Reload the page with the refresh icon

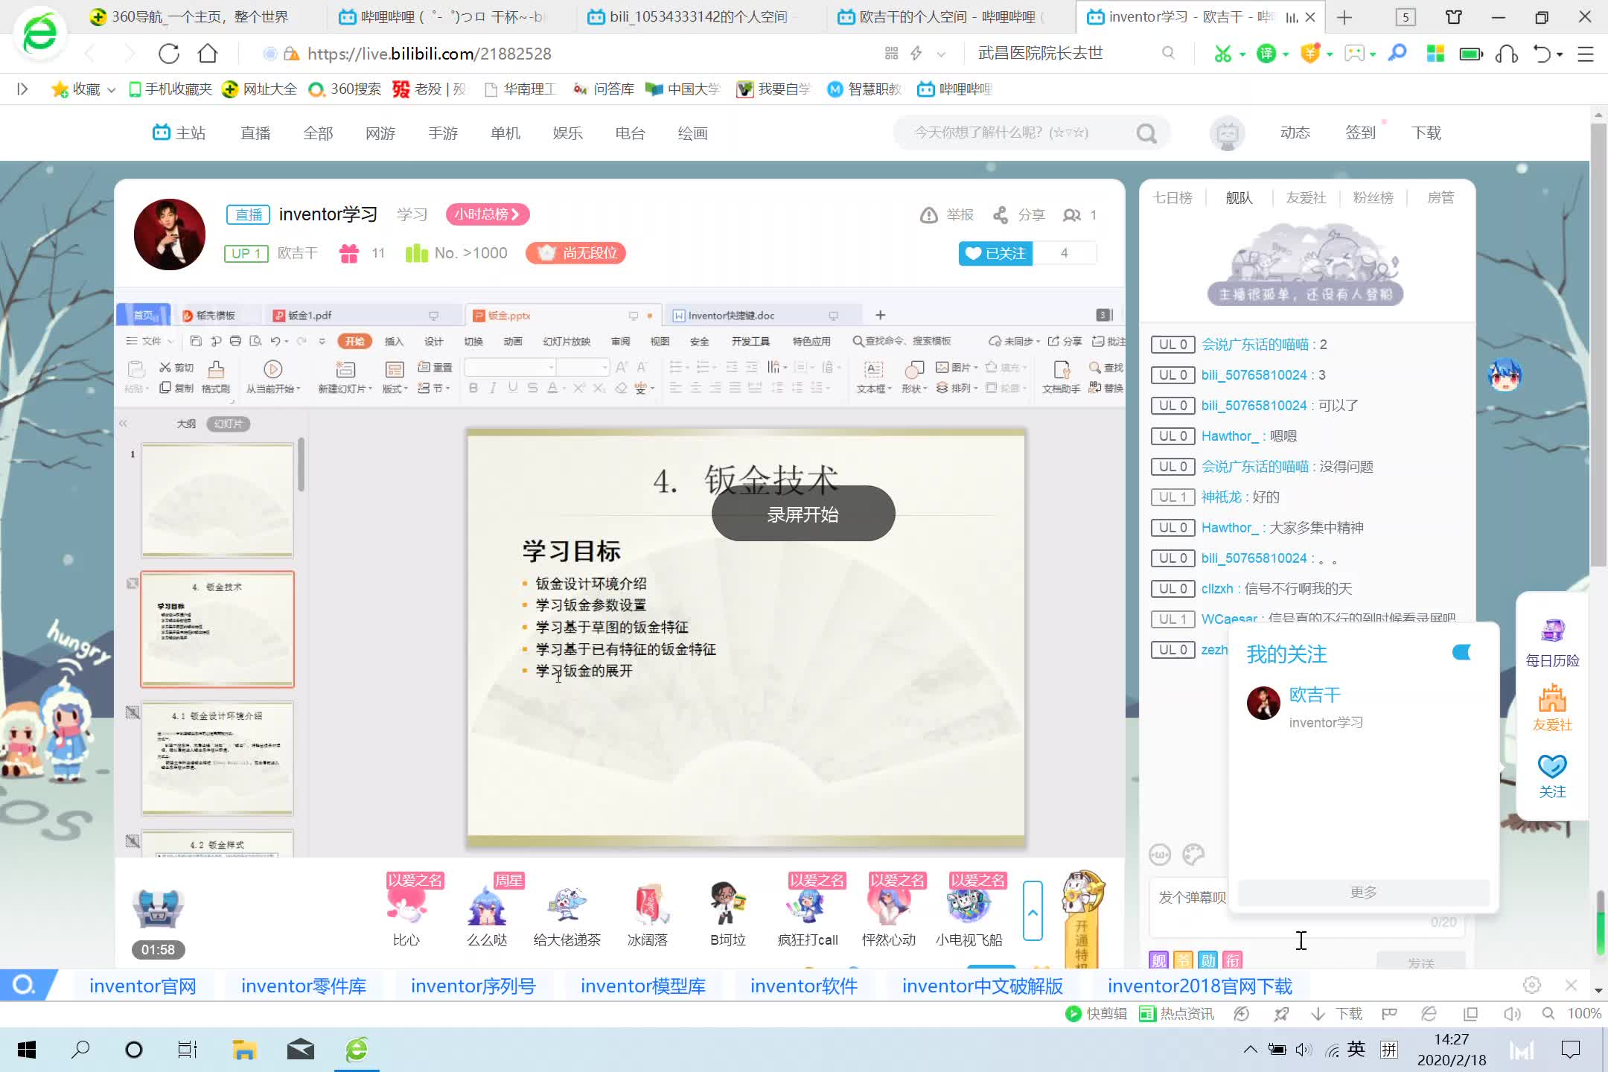click(x=169, y=54)
